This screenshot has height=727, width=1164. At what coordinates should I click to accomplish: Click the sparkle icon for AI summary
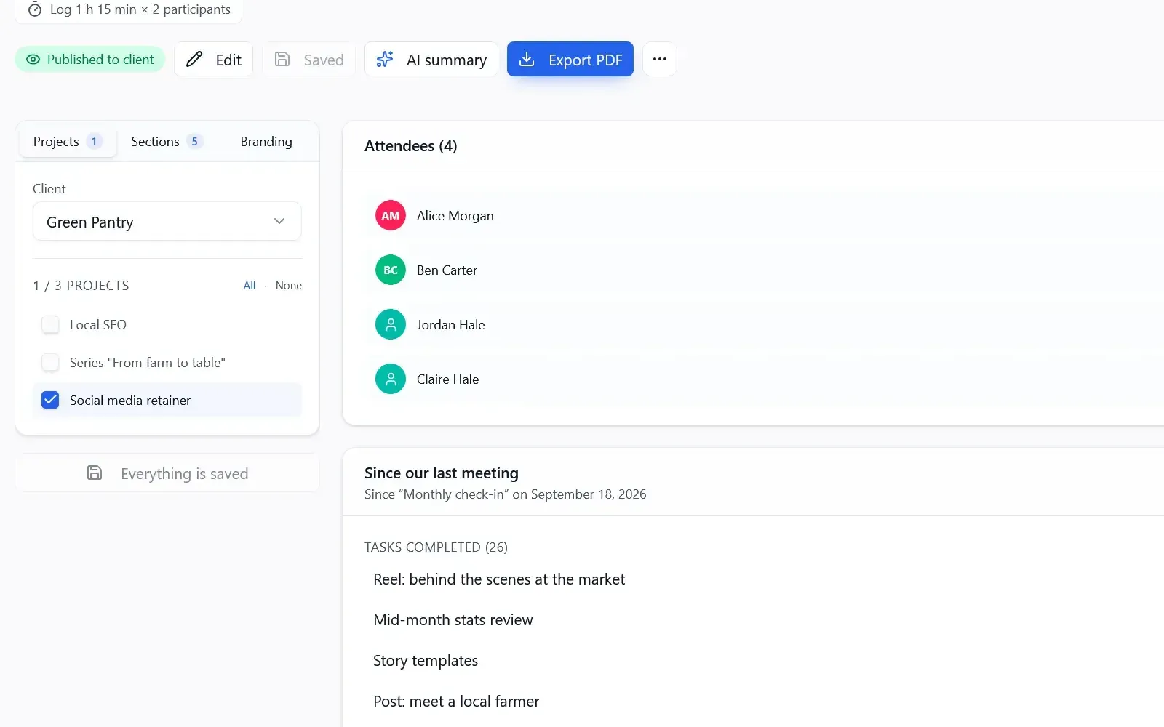tap(385, 60)
